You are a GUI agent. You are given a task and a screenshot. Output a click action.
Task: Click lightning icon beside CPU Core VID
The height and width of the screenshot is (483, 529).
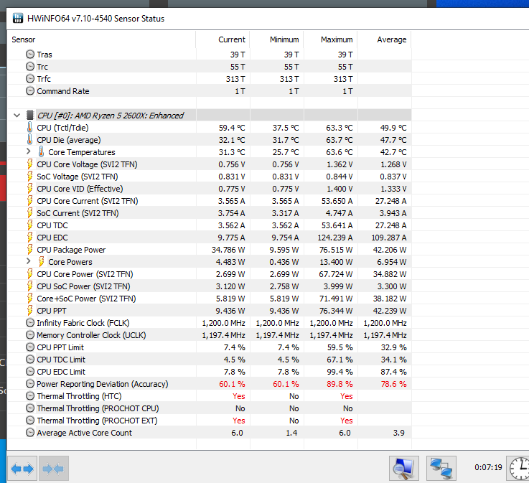pos(29,189)
